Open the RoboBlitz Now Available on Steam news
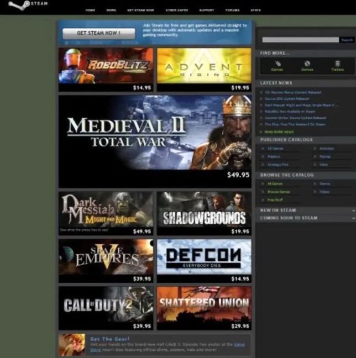The image size is (356, 358). click(290, 112)
